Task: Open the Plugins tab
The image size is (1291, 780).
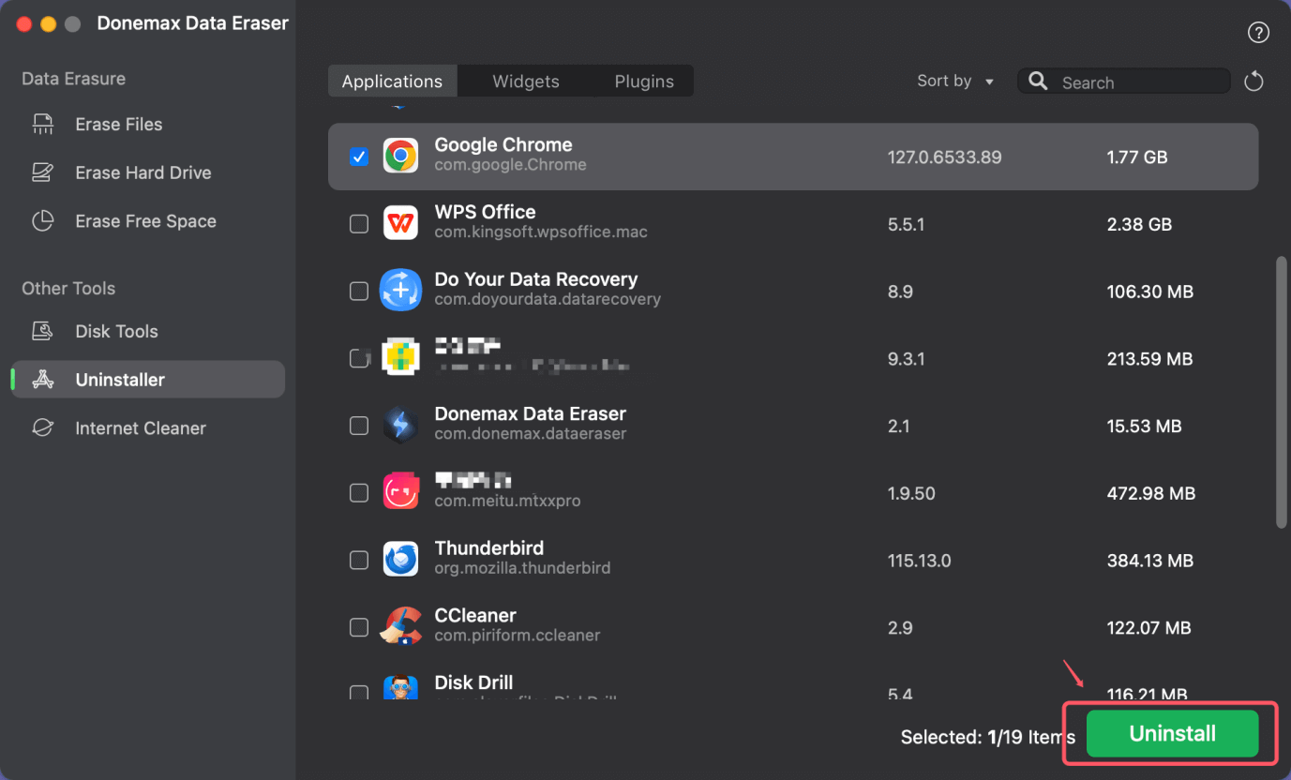Action: point(643,81)
